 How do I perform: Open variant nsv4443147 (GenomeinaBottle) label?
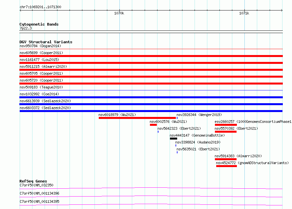click(x=197, y=135)
